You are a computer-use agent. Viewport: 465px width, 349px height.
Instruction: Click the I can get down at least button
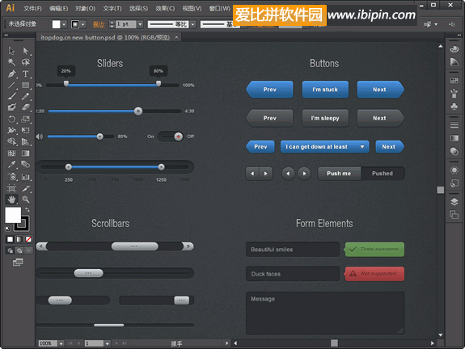click(x=325, y=147)
